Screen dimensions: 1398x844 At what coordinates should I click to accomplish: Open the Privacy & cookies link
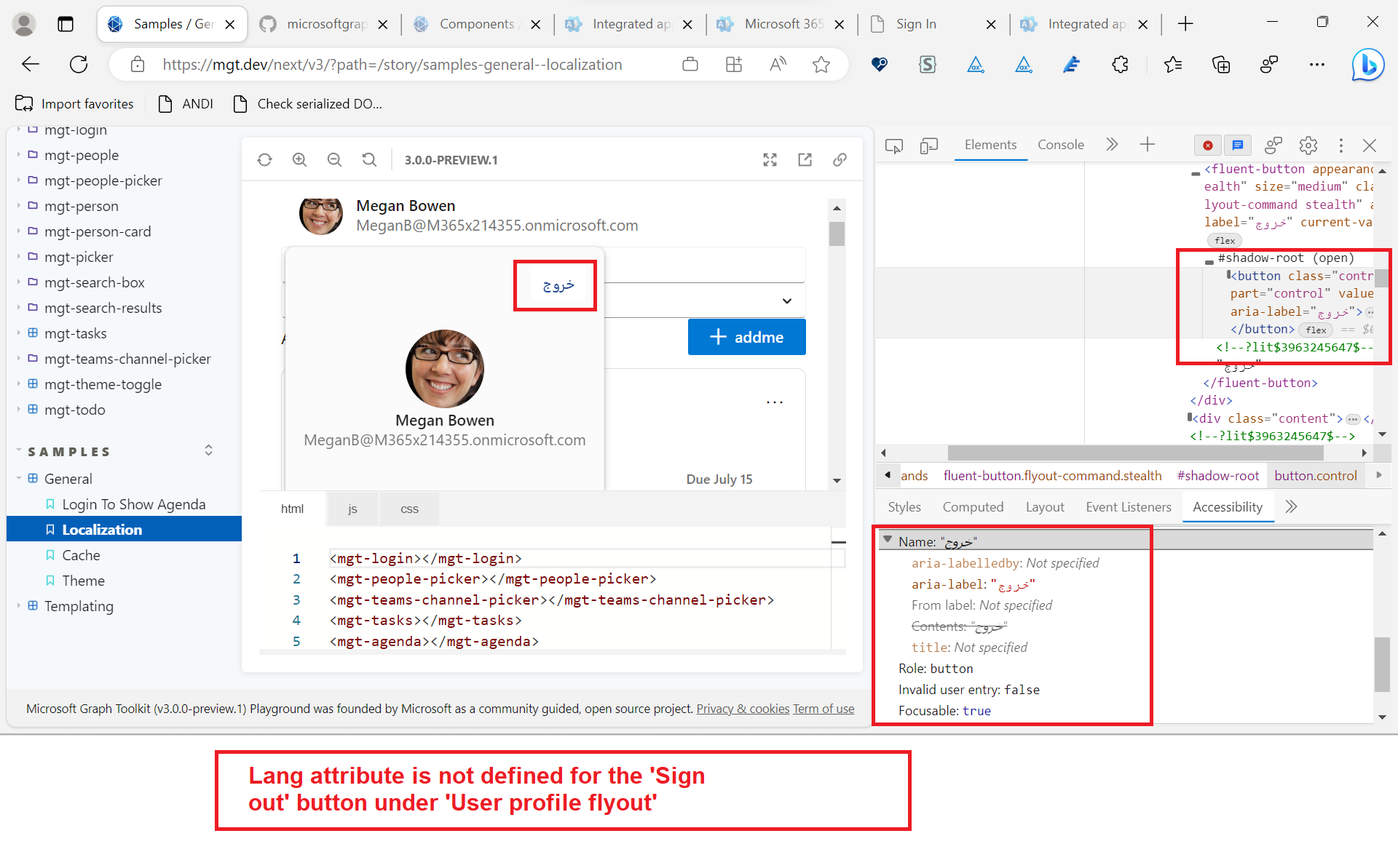click(x=742, y=708)
